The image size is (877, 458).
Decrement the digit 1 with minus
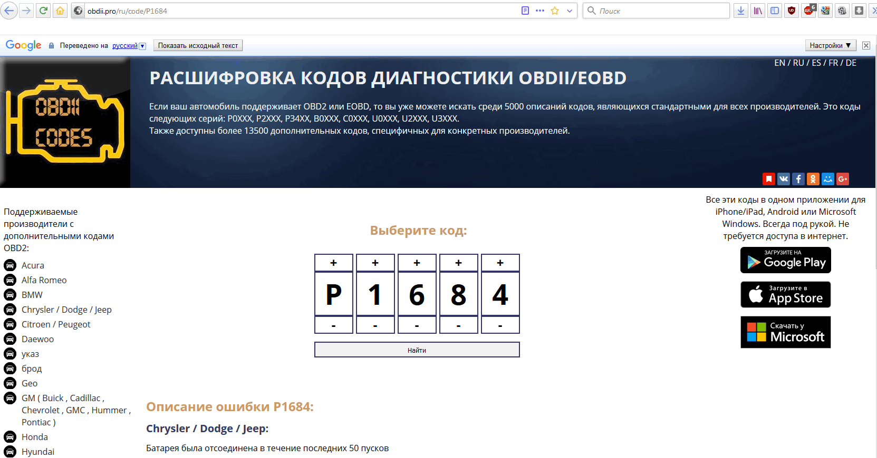[375, 325]
